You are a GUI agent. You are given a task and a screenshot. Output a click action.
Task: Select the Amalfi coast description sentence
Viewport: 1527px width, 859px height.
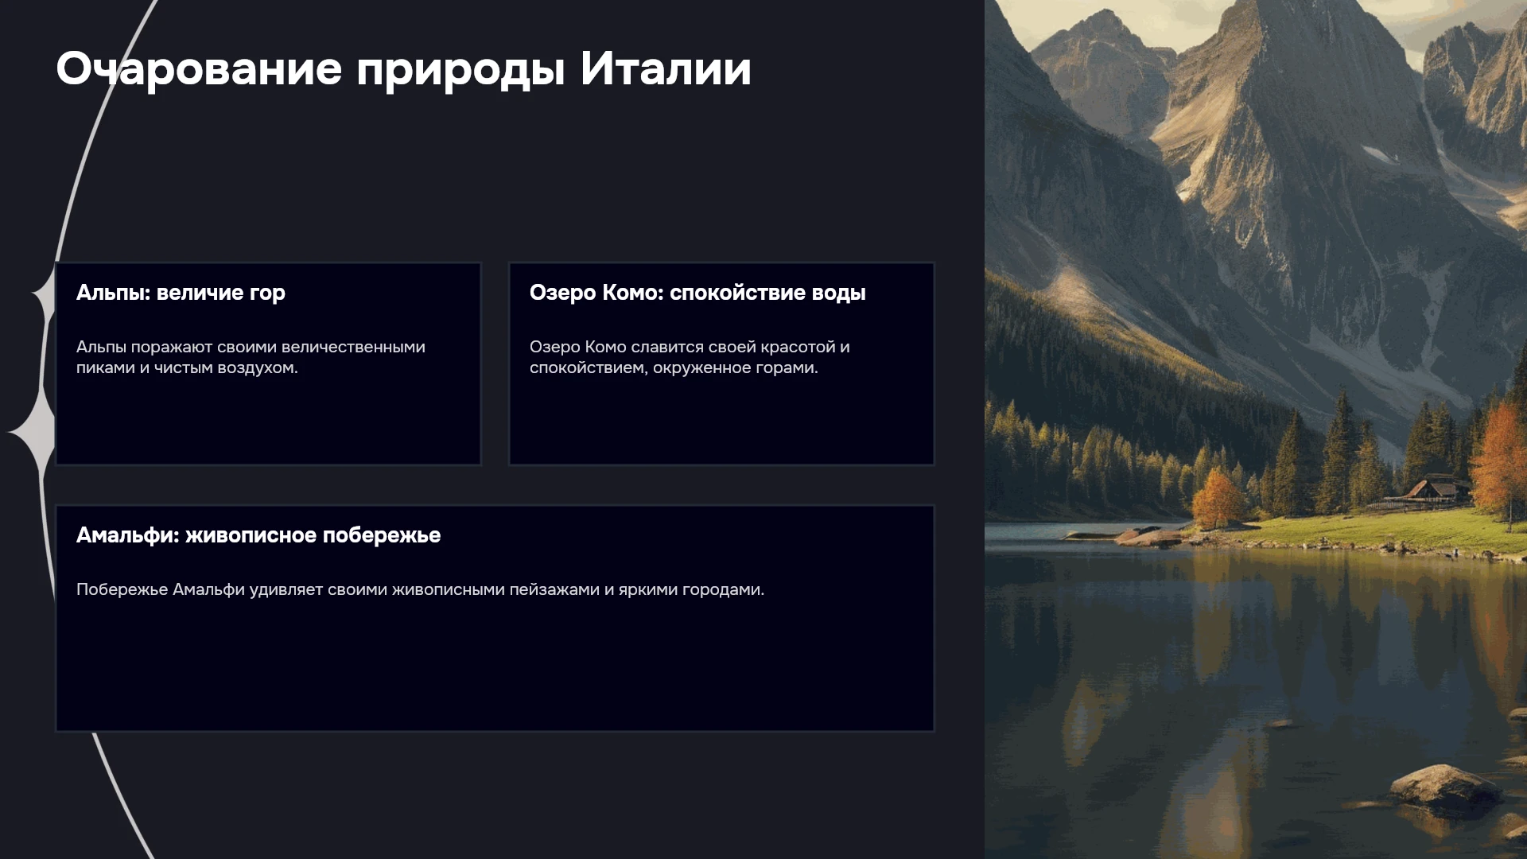pos(420,589)
